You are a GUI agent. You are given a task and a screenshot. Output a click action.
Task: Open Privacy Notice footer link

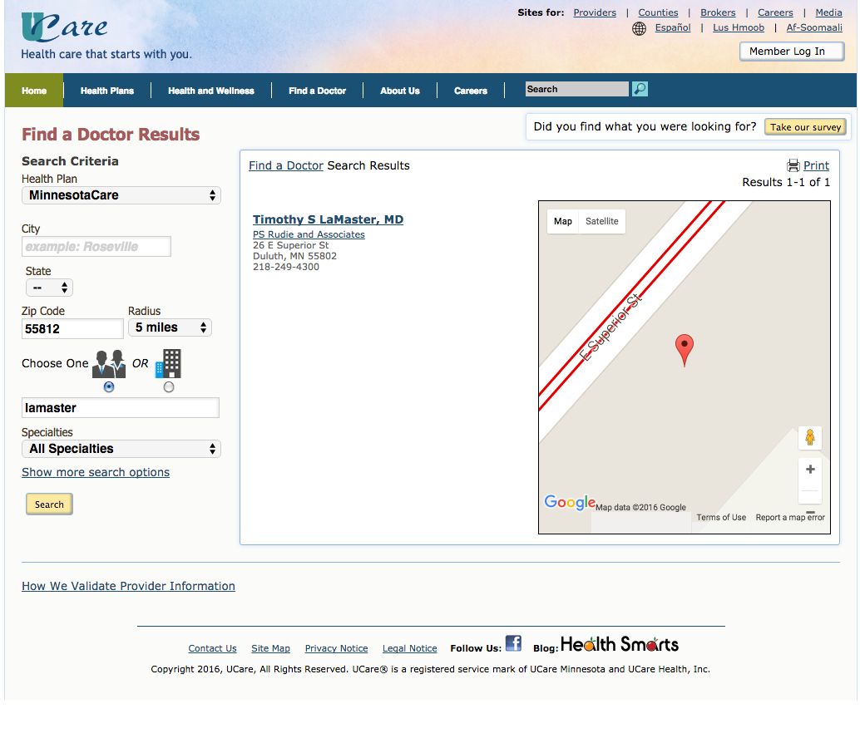coord(336,648)
